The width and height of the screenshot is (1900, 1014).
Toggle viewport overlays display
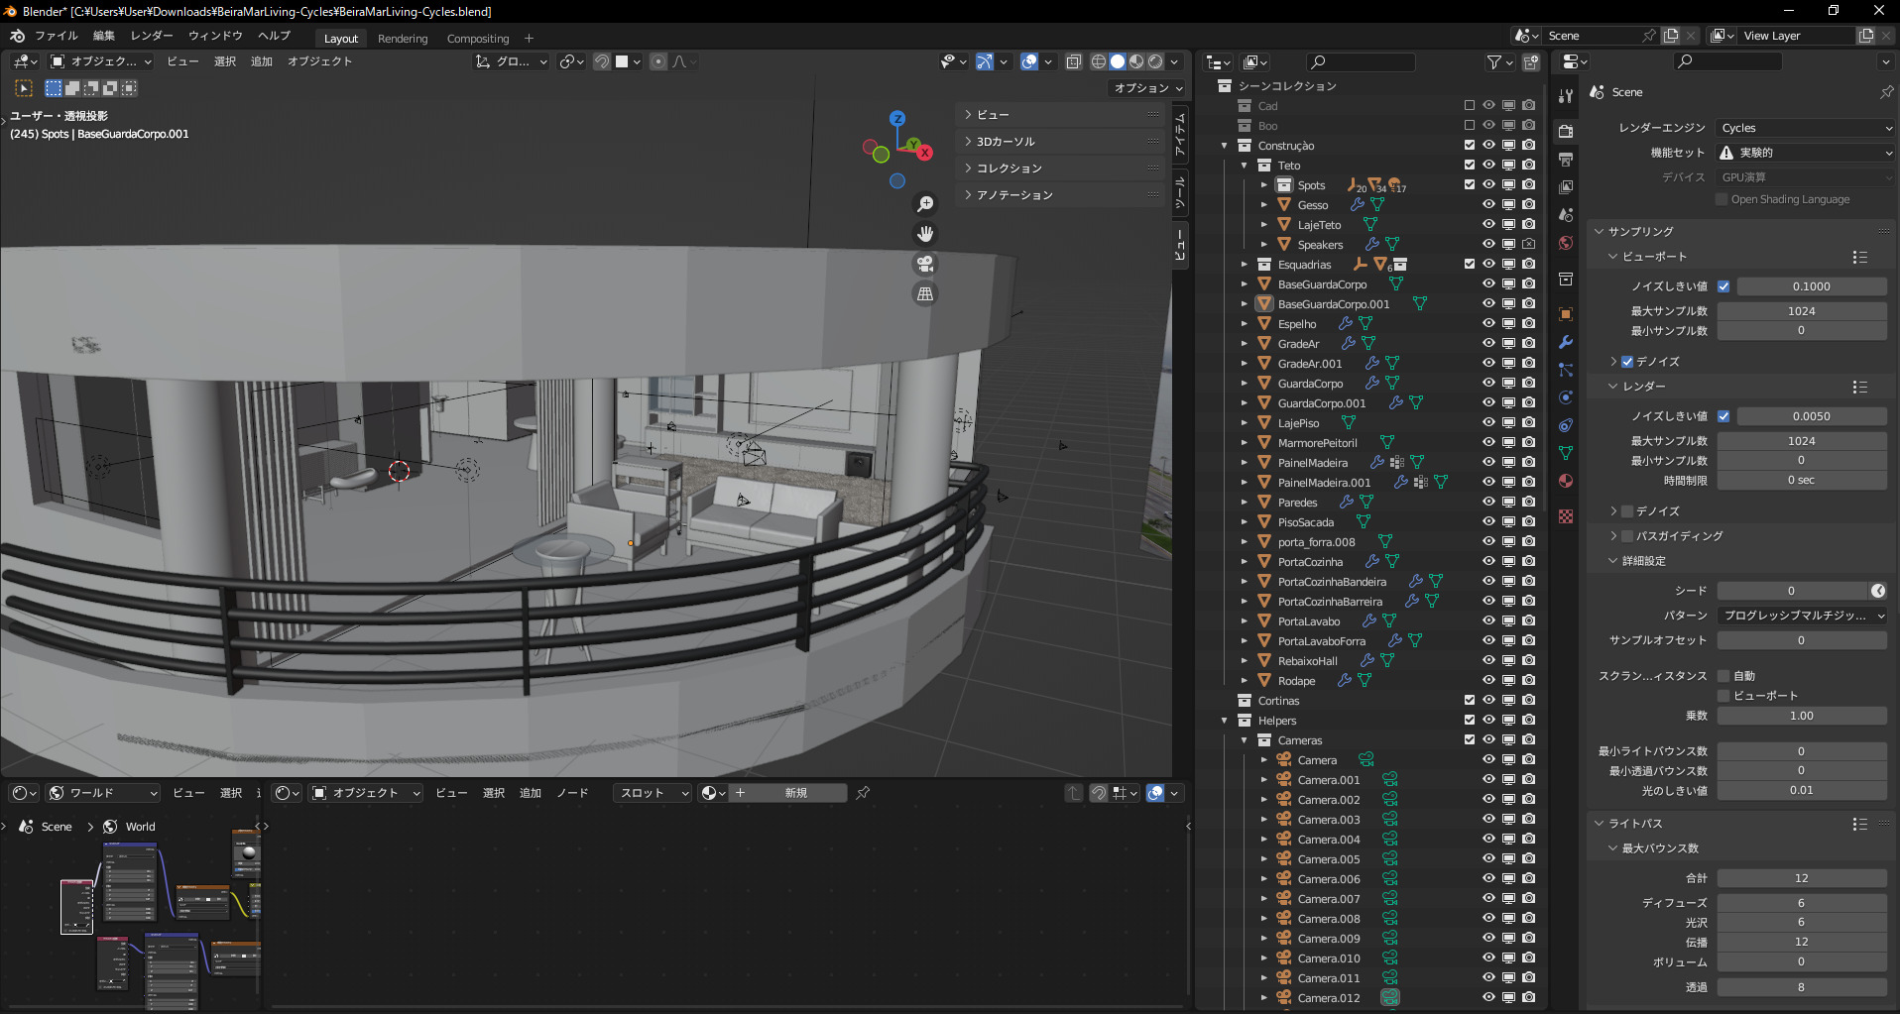click(1029, 61)
